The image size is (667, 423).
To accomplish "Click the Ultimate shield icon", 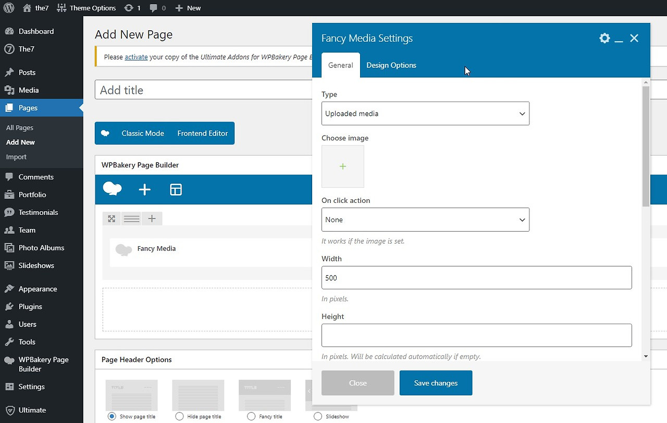I will (9, 410).
